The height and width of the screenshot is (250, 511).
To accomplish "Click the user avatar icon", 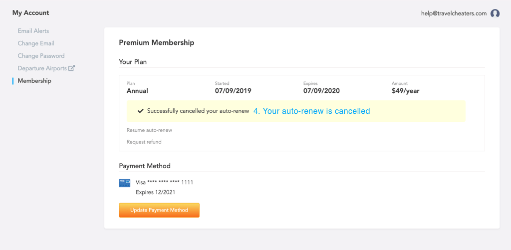I will 495,13.
